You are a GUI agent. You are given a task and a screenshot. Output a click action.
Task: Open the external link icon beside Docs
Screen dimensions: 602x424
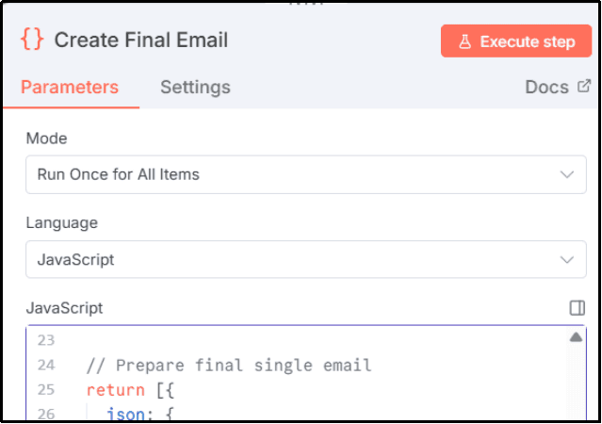pos(584,87)
